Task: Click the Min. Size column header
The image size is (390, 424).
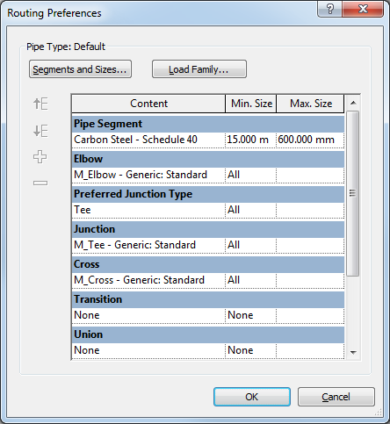Action: 251,104
